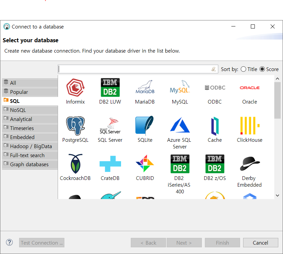Pick the CUBRID colorful icon
This screenshot has width=283, height=254.
145,164
